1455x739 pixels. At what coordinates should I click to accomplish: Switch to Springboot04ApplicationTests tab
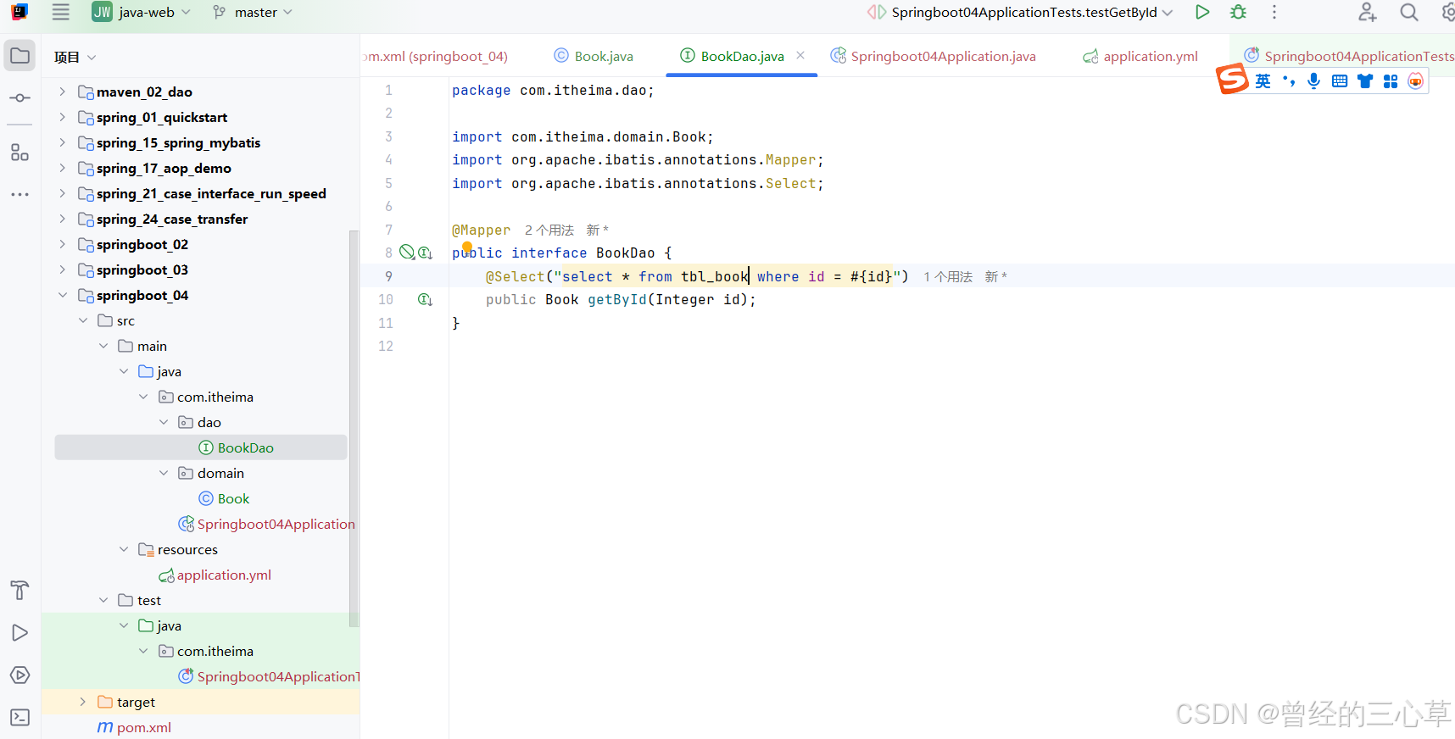point(1349,56)
